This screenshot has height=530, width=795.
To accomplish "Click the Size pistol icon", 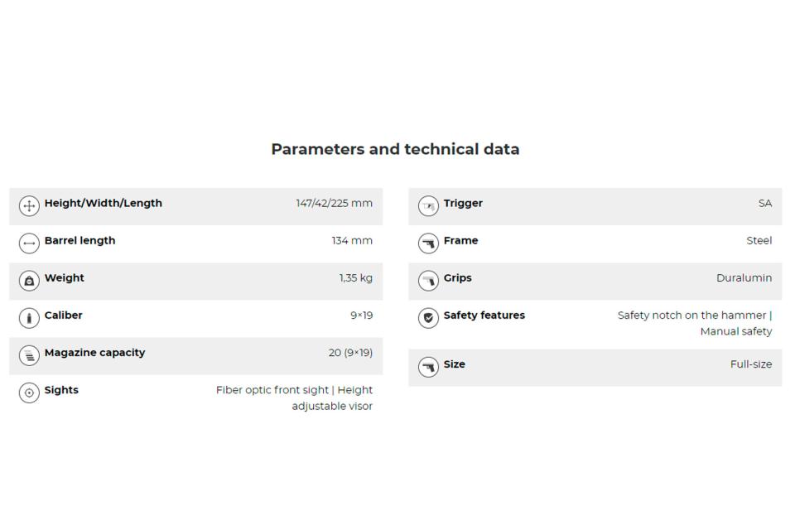I will [428, 367].
